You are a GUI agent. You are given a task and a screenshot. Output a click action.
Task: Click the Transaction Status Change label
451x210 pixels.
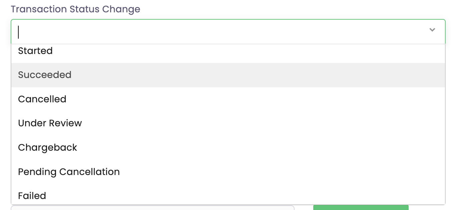(75, 9)
